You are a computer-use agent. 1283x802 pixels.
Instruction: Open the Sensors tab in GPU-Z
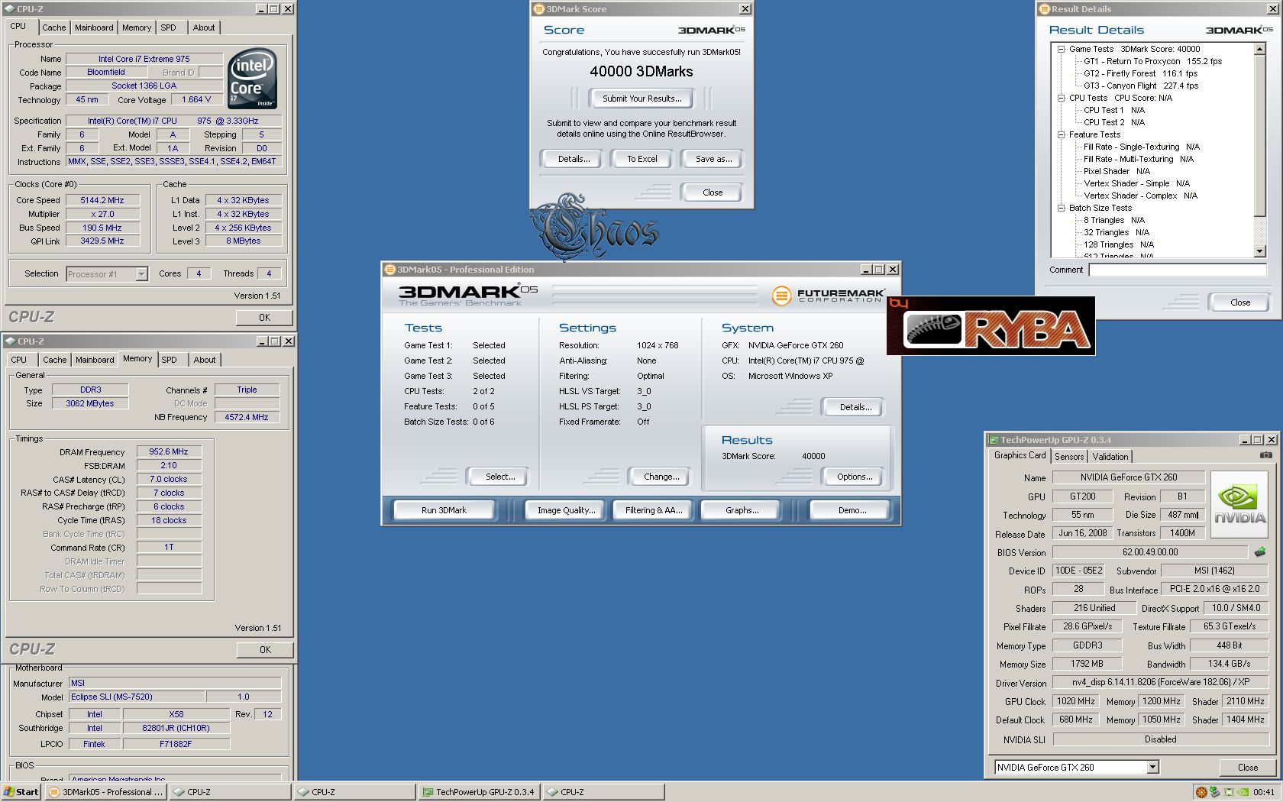[x=1069, y=457]
